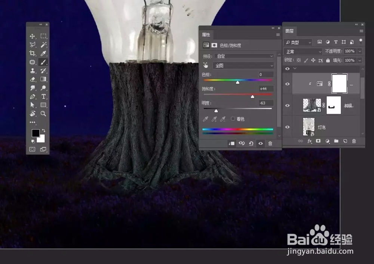The width and height of the screenshot is (374, 264).
Task: Clip adjustment to layer below button
Action: point(232,143)
